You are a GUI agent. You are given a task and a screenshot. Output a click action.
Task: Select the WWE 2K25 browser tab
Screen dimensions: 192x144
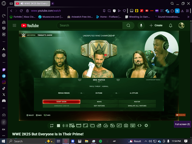(32, 3)
